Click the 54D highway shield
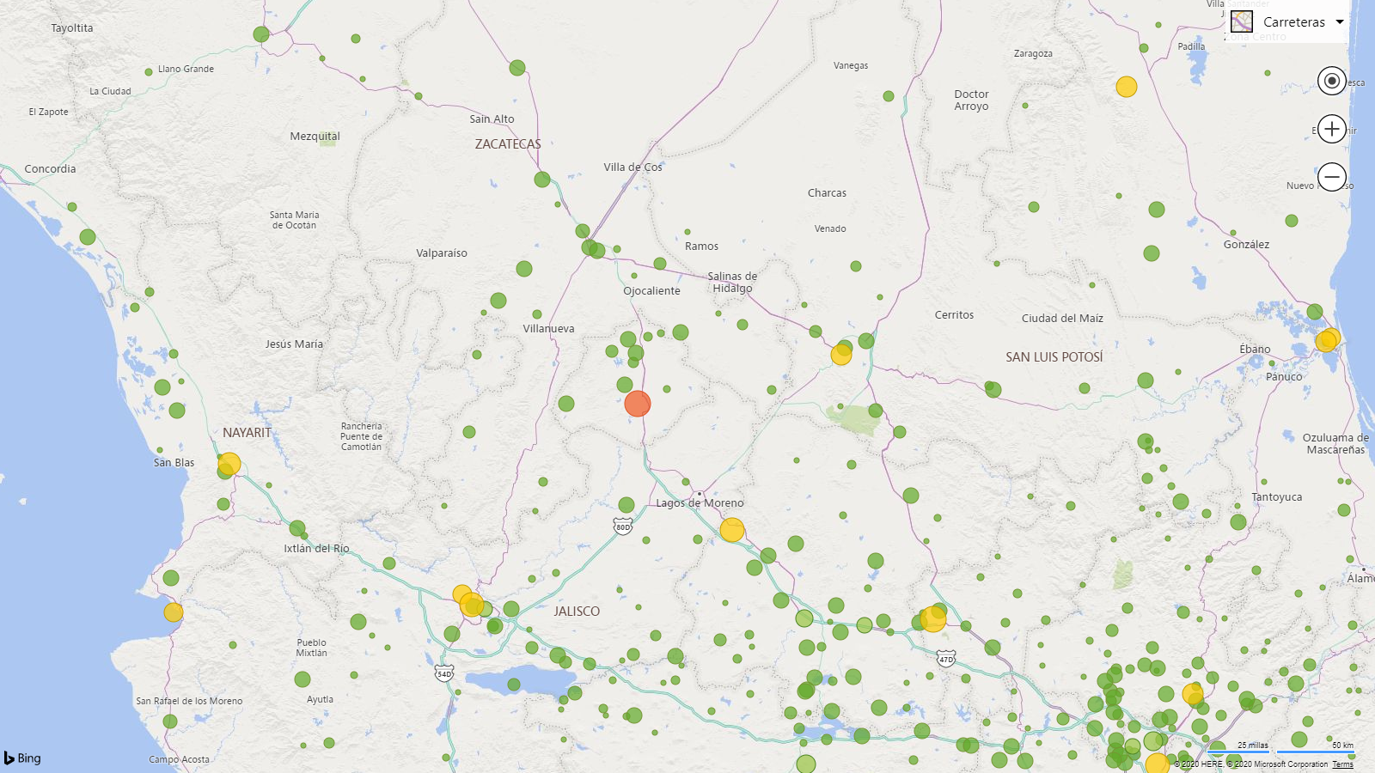Viewport: 1375px width, 773px height. pos(444,673)
